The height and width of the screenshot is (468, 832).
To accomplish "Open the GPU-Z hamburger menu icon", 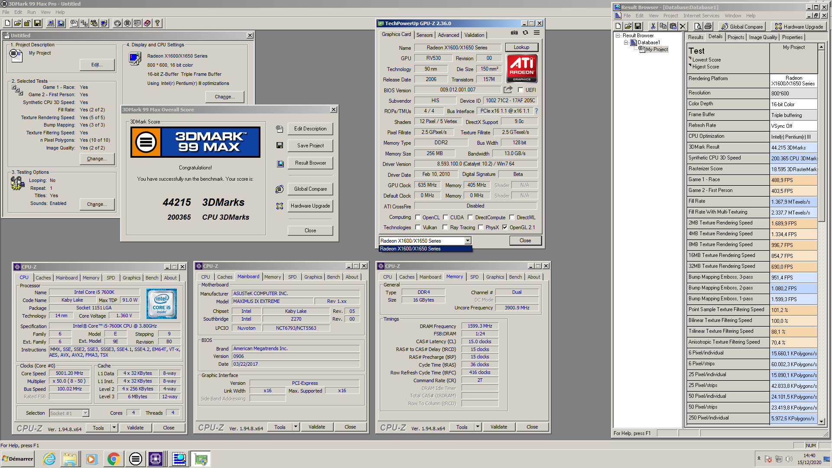I will (536, 33).
